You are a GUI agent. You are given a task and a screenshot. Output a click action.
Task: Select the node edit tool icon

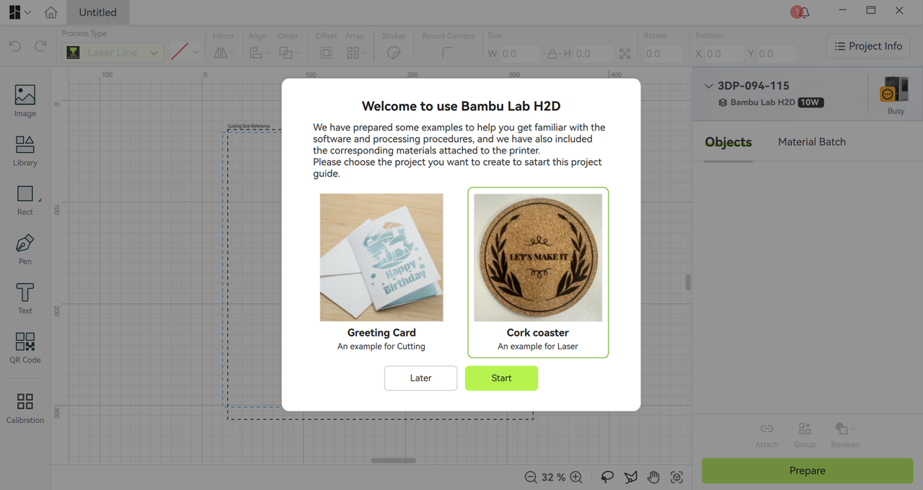[x=630, y=477]
